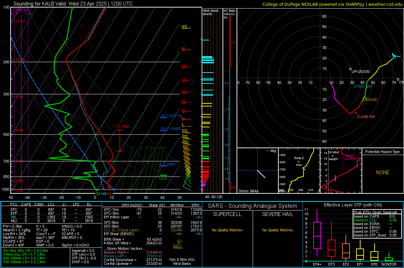Viewport: 404px width, 268px height.
Task: Click the SFC-1km shear row
Action: pos(153,209)
